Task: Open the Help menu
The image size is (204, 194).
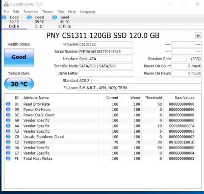Action: 72,12
